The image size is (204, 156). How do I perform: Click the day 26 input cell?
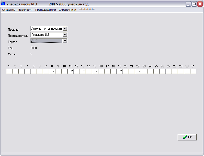point(163,71)
